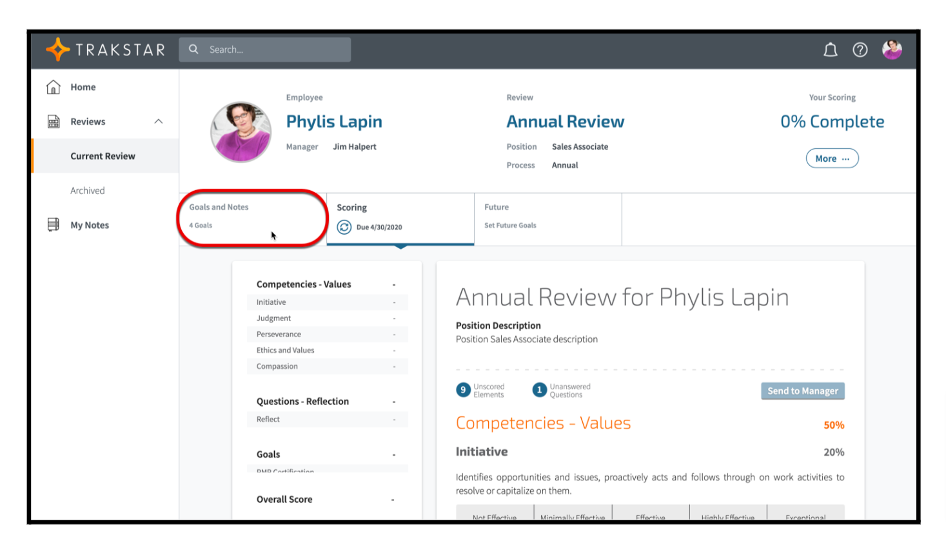
Task: Open the More options dropdown
Action: pos(832,159)
